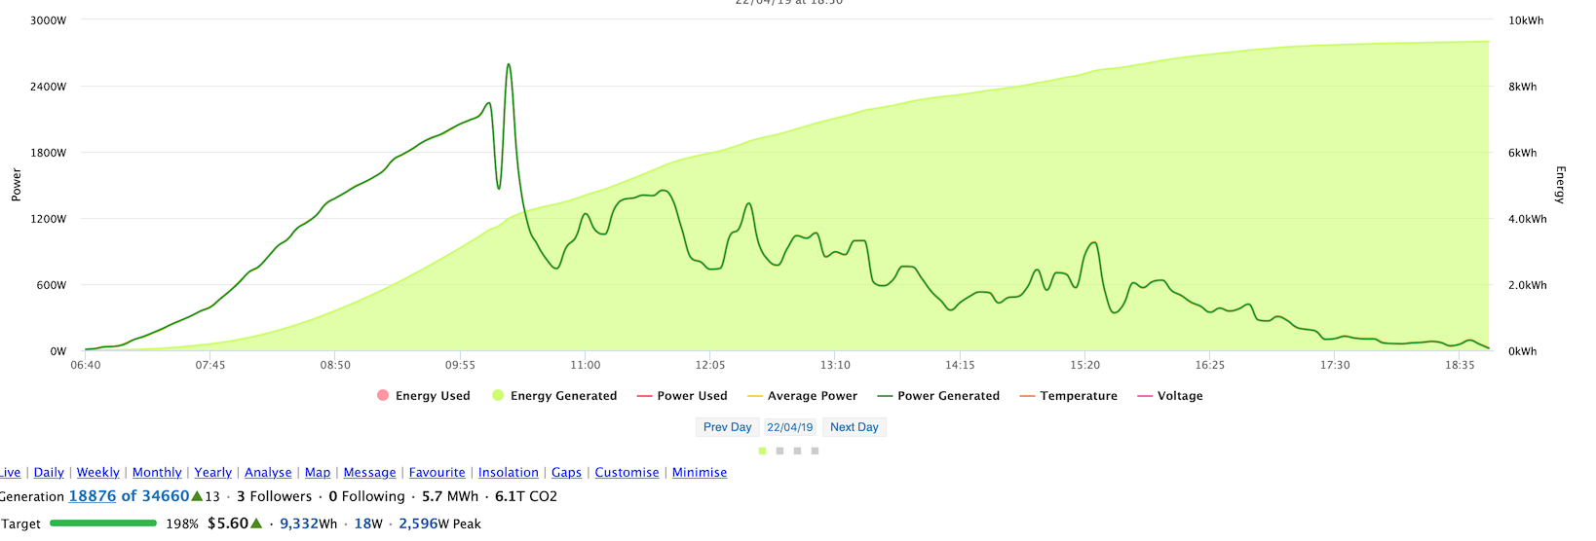Select the fourth grey chart page dot
Image resolution: width=1596 pixels, height=541 pixels.
pyautogui.click(x=815, y=451)
